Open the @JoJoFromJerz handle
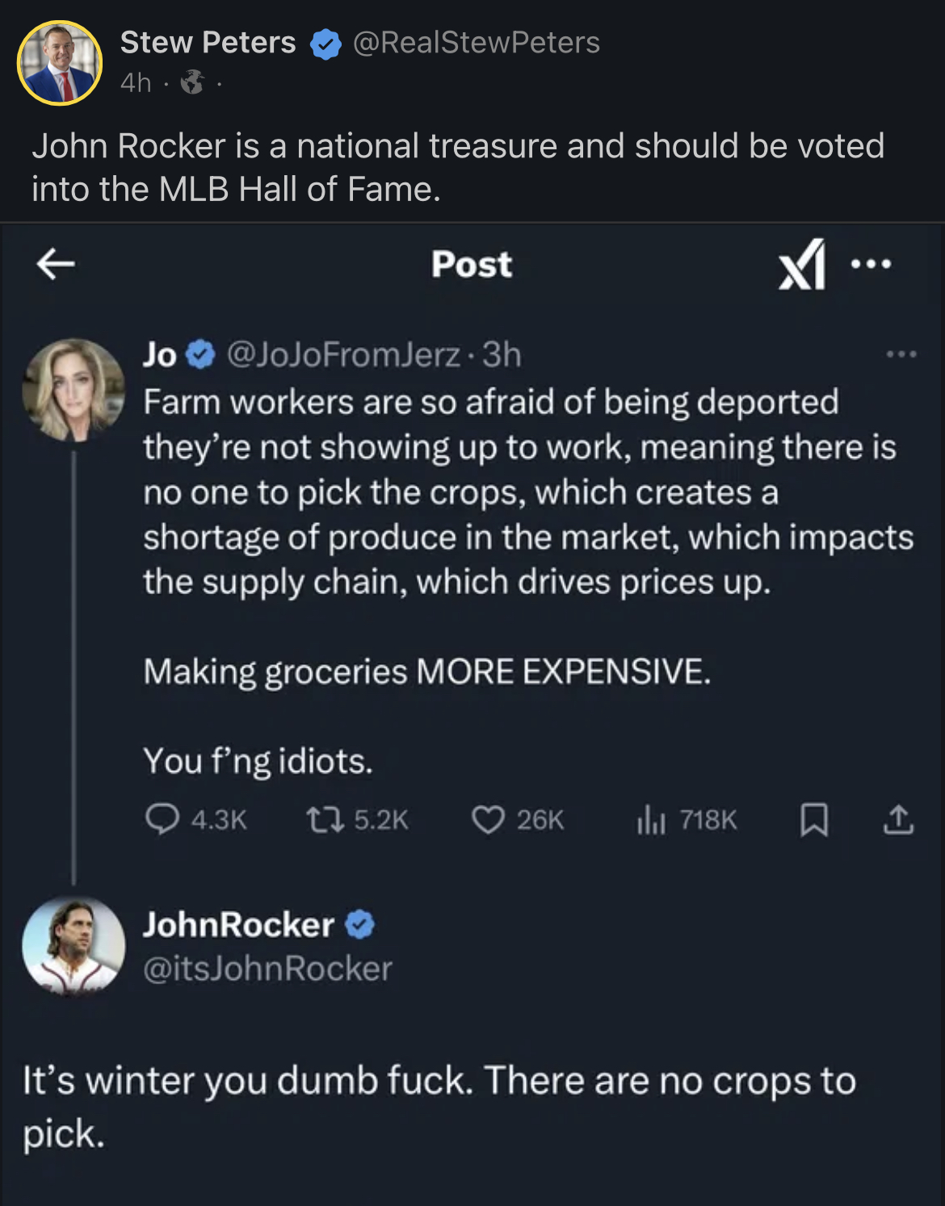This screenshot has height=1206, width=945. coord(343,354)
